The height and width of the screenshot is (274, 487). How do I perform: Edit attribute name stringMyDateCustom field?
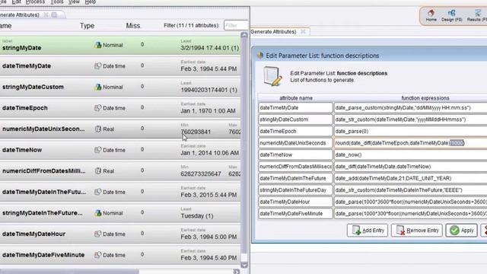coord(295,119)
